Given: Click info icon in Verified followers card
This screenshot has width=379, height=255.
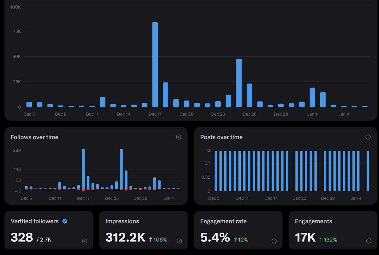Looking at the screenshot, I should 85,241.
